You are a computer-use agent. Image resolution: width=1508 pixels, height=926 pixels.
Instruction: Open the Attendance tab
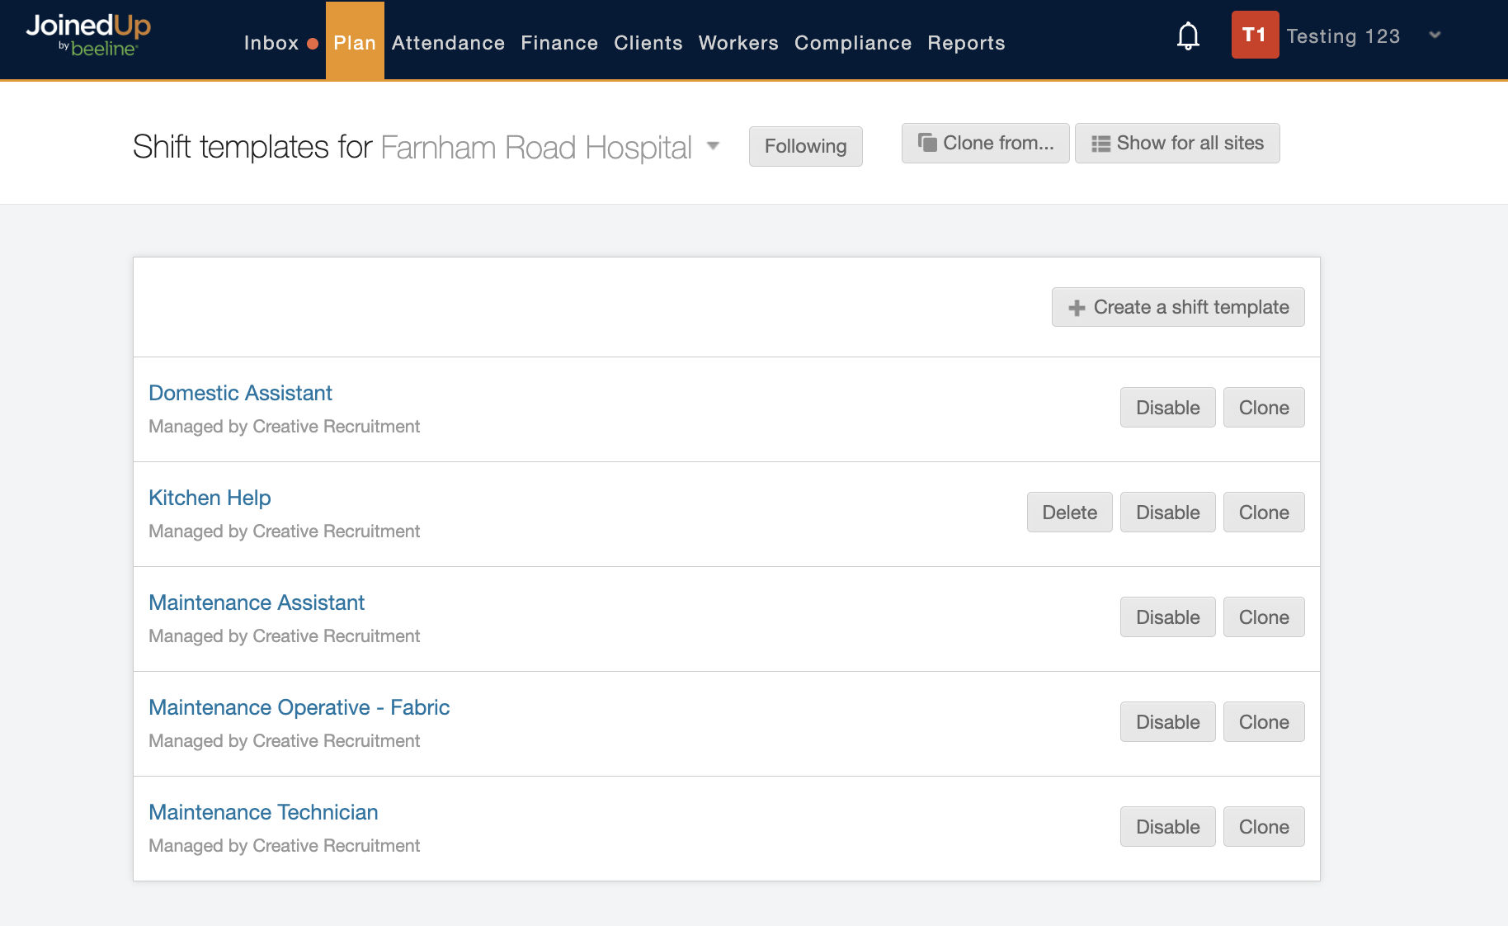pyautogui.click(x=448, y=43)
